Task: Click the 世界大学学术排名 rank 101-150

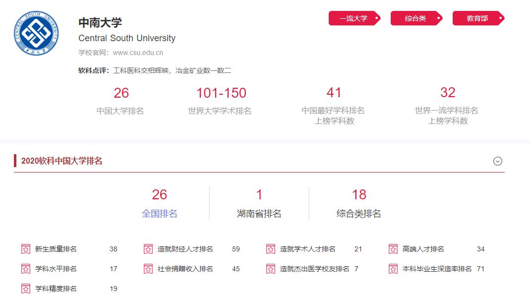Action: [x=222, y=93]
